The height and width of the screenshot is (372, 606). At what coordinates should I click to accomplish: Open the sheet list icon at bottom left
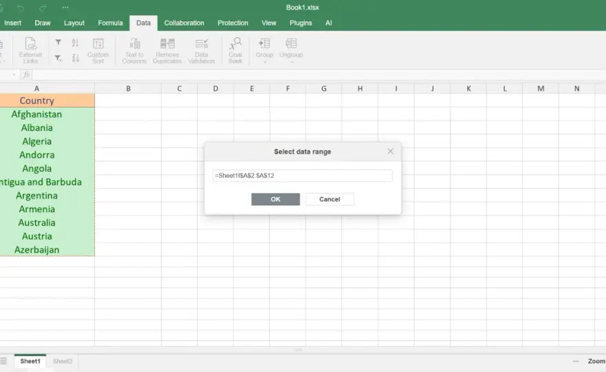[3, 361]
